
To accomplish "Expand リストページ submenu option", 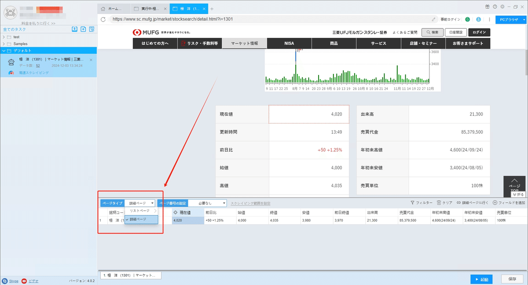I will (x=141, y=211).
